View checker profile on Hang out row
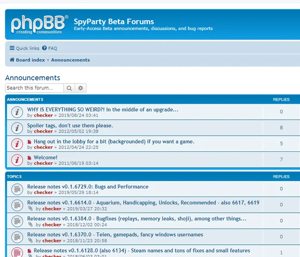This screenshot has height=257, width=300. 43,147
